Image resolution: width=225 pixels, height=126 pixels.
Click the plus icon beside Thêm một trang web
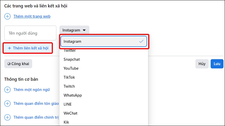coord(8,17)
